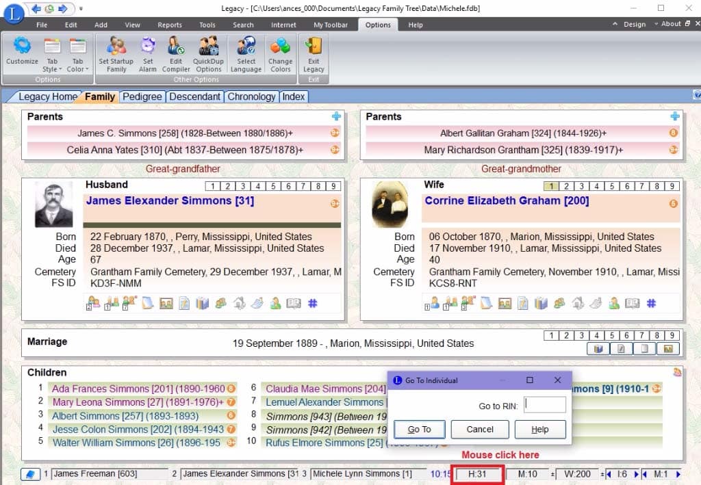The image size is (701, 485).
Task: Toggle husband tag 9
Action: click(333, 186)
